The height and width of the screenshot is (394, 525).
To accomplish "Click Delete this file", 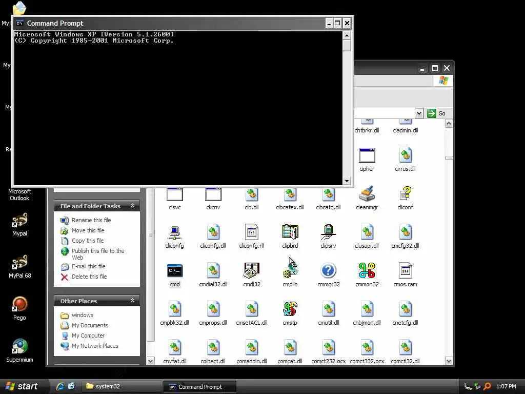I will (x=89, y=277).
